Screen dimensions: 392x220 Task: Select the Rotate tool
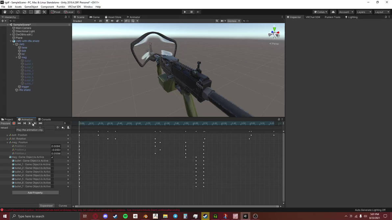click(18, 12)
